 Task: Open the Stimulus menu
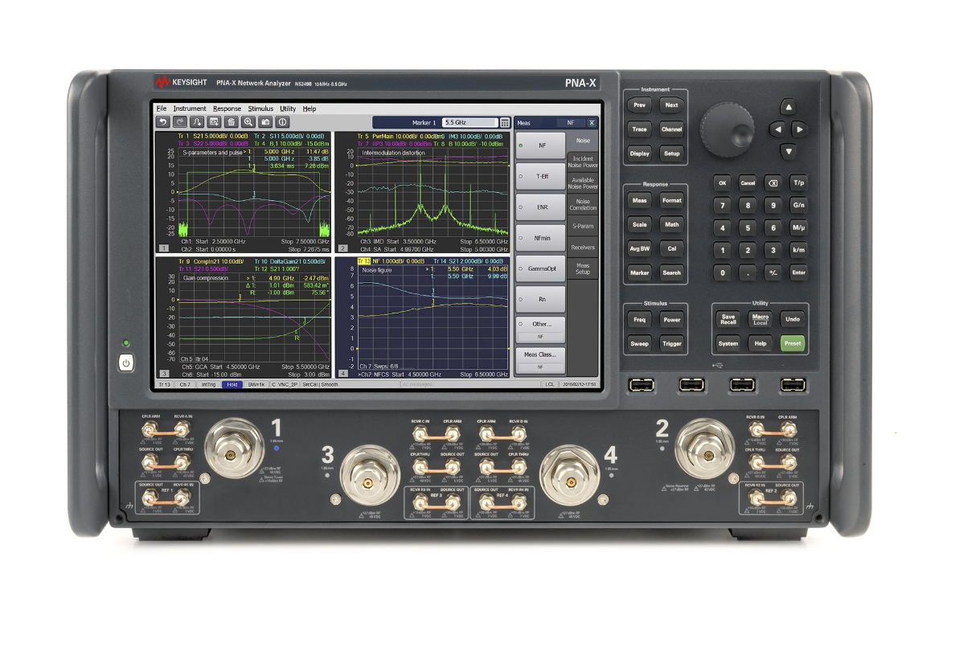coord(260,109)
